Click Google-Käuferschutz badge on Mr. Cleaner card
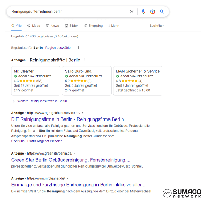This screenshot has width=206, height=206. pyautogui.click(x=33, y=76)
